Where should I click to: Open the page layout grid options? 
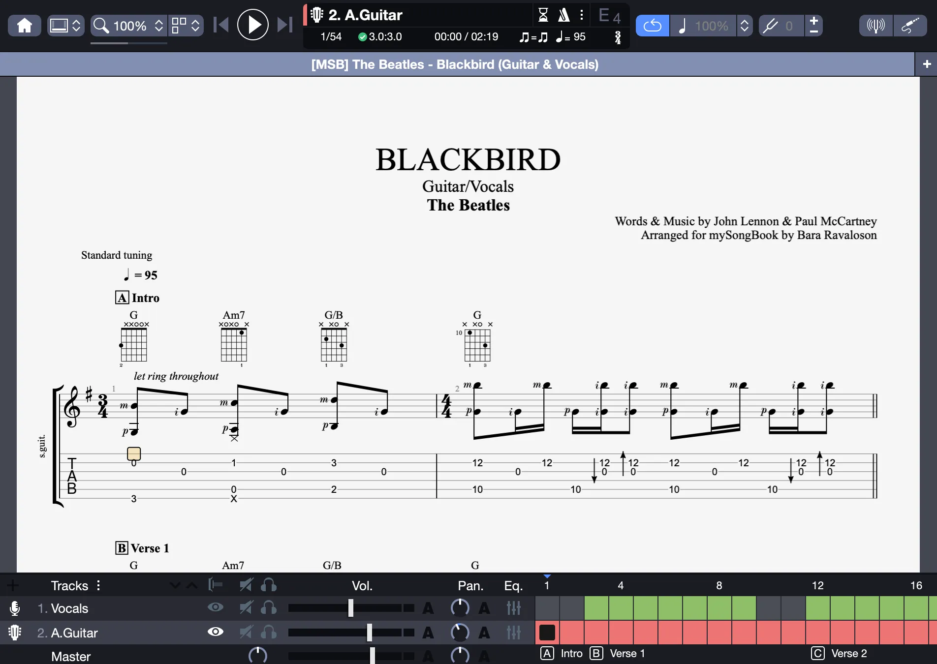click(186, 26)
